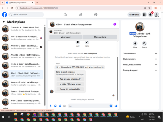Open the emoji picker in message box
Viewport: 163px width, 122px height.
coord(111,106)
